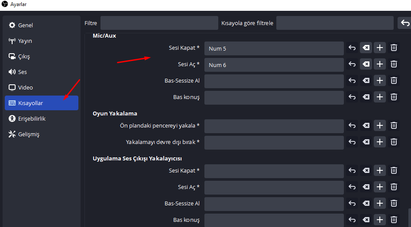The height and width of the screenshot is (227, 411).
Task: Open the Genel settings section
Action: [26, 25]
